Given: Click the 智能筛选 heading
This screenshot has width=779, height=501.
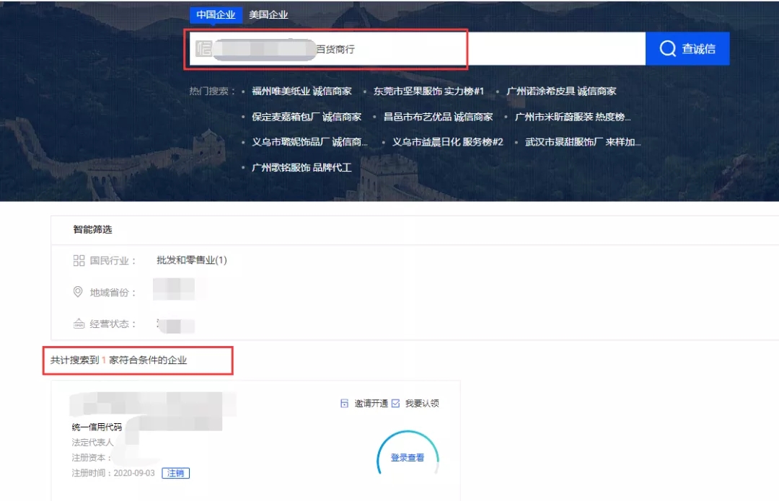Looking at the screenshot, I should click(x=92, y=229).
